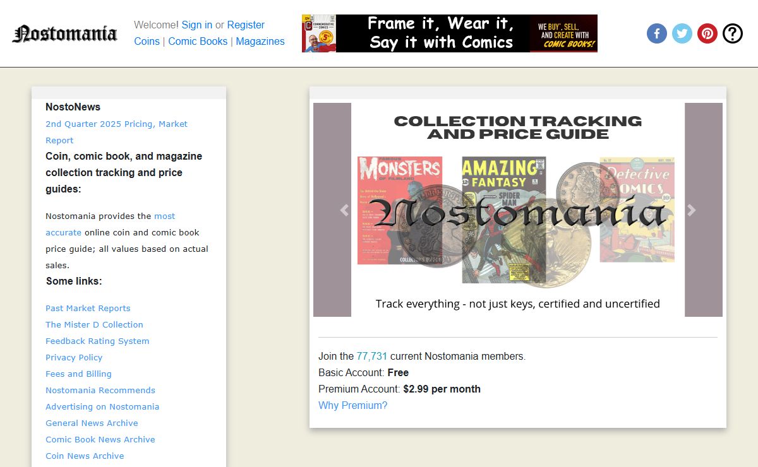
Task: Follow the 'most accurate' link
Action: tap(111, 224)
